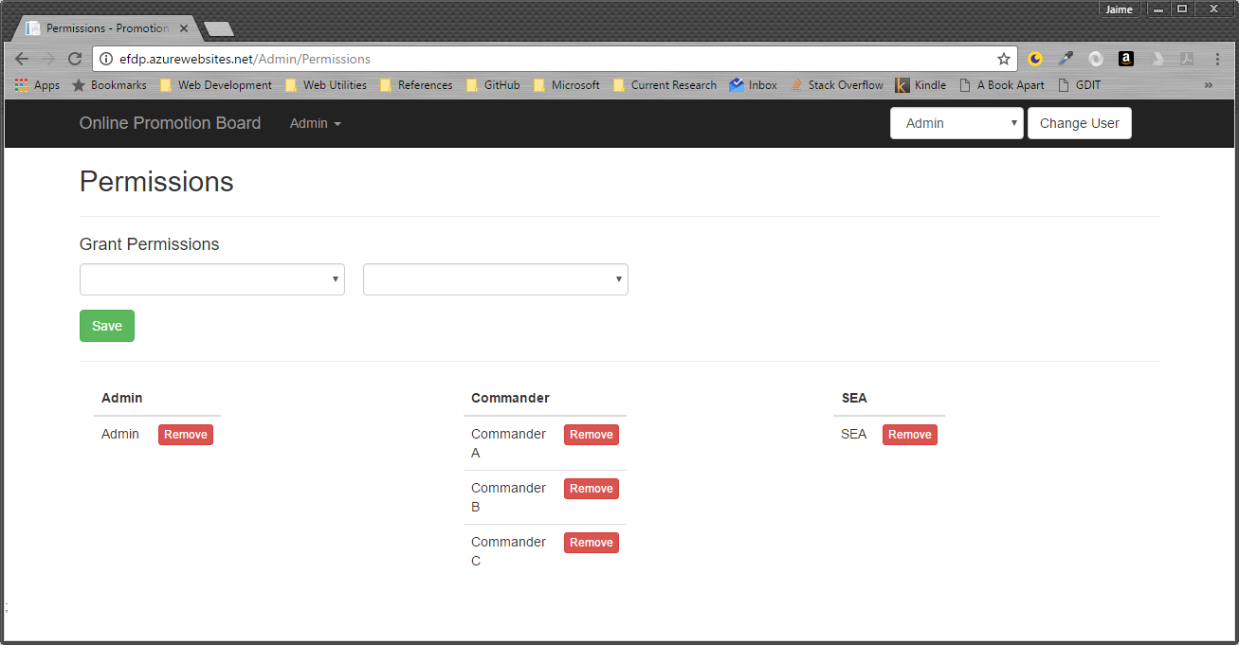The width and height of the screenshot is (1239, 645).
Task: Click the eyedropper color picker extension icon
Action: (x=1066, y=59)
